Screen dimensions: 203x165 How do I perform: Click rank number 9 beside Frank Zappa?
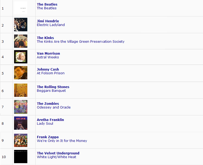pyautogui.click(x=3, y=140)
